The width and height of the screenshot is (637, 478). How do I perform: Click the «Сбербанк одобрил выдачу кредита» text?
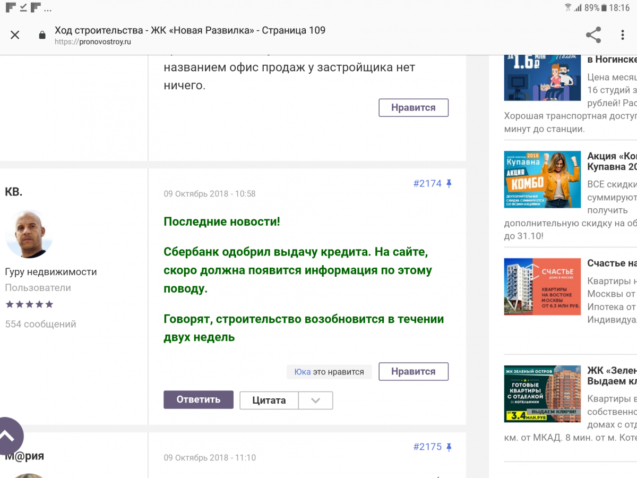tap(266, 251)
